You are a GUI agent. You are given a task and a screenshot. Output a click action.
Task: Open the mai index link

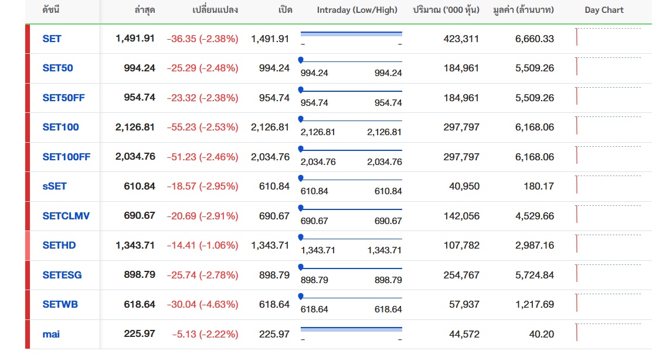(51, 334)
